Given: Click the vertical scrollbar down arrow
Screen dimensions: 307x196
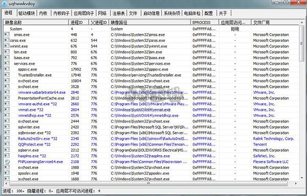Looking at the screenshot, I should [x=302, y=178].
